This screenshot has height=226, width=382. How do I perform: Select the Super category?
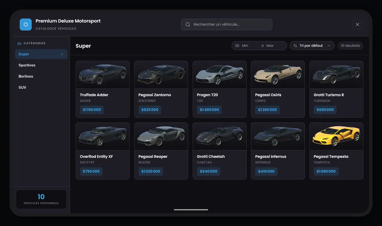[x=41, y=54]
